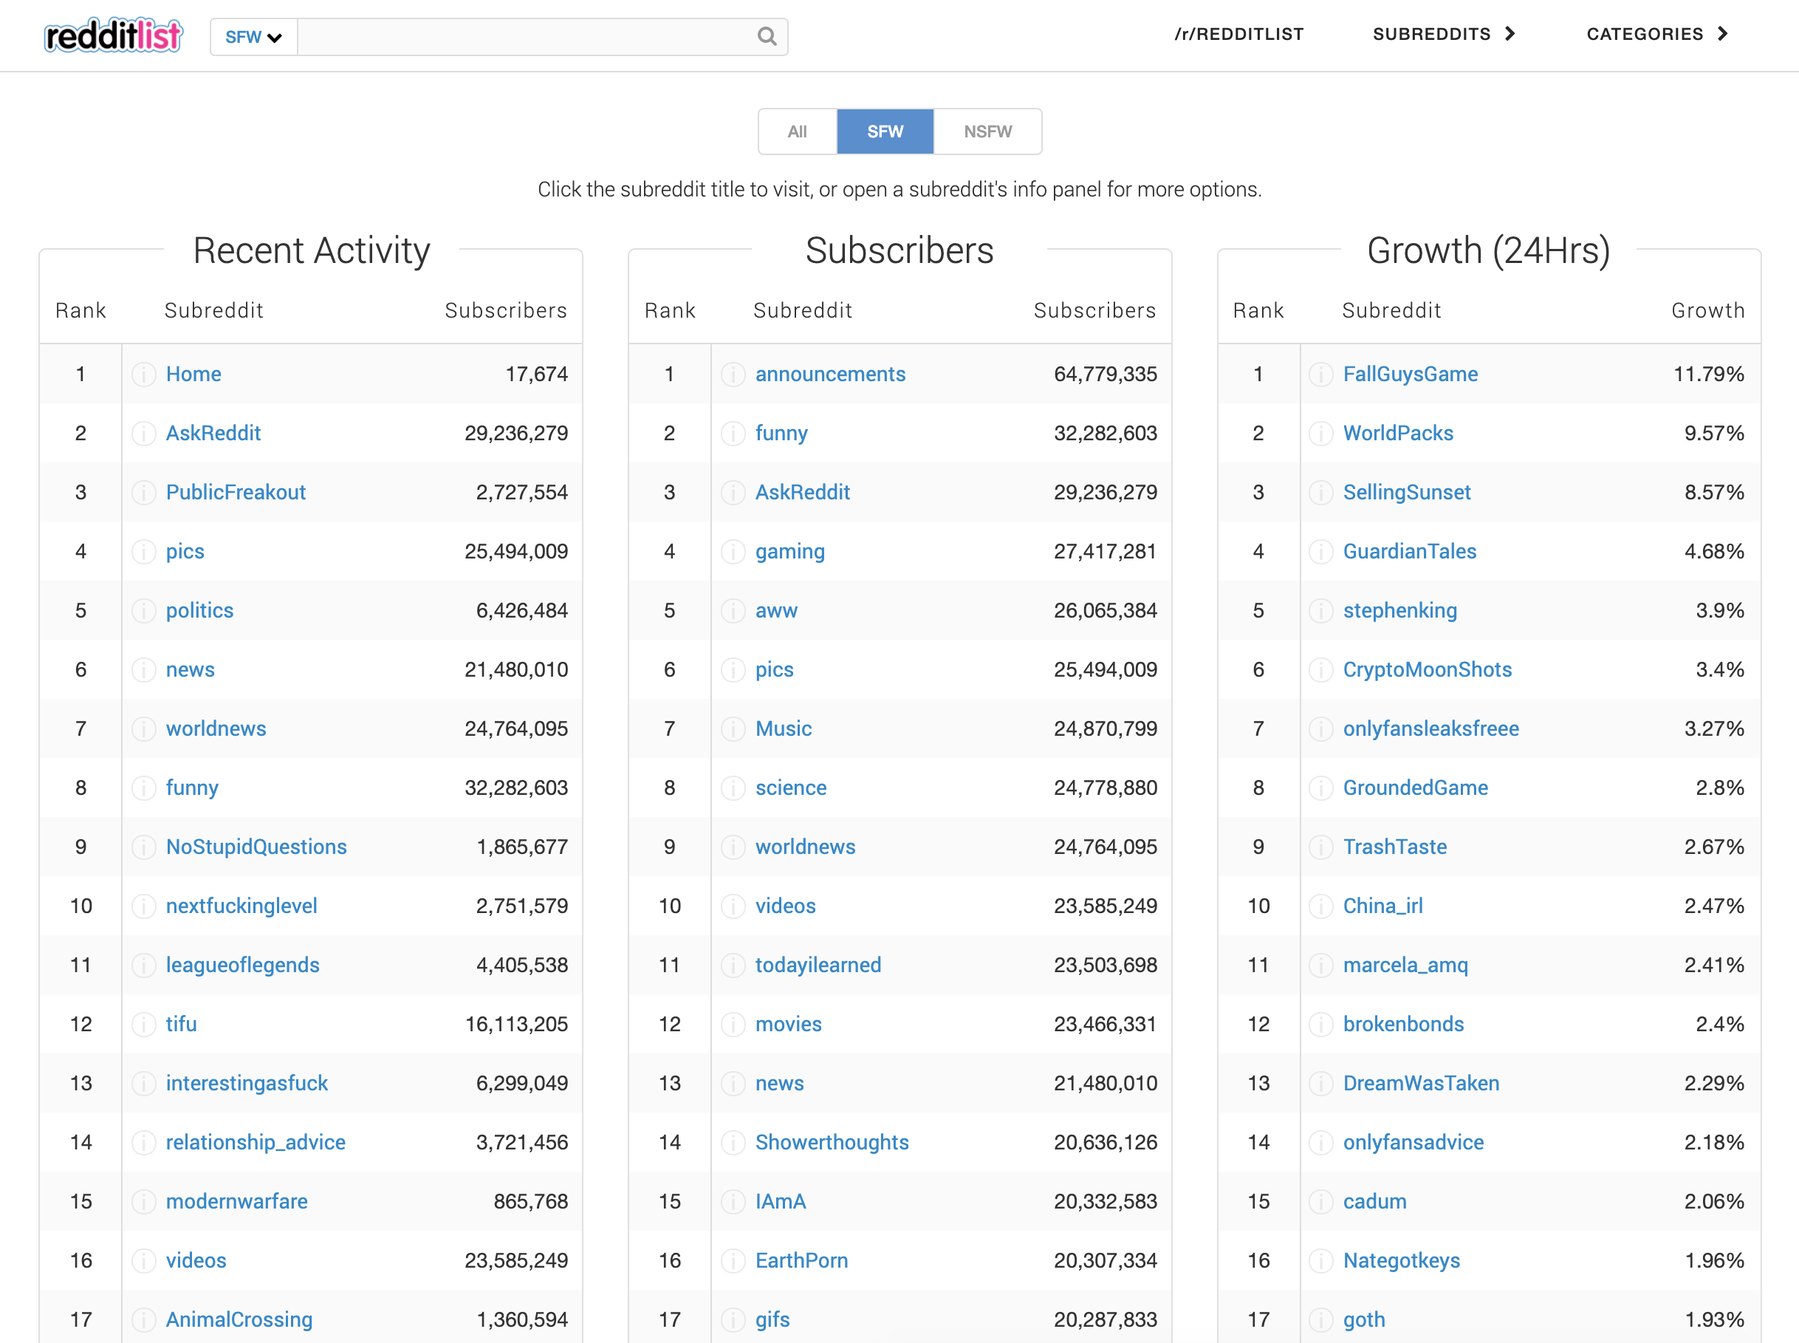Image resolution: width=1799 pixels, height=1343 pixels.
Task: Click the redditlist logo
Action: [x=113, y=35]
